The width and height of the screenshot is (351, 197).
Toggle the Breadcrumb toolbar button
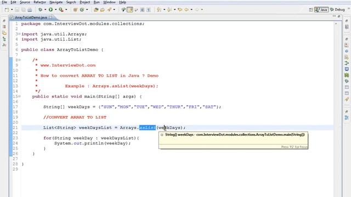123,10
